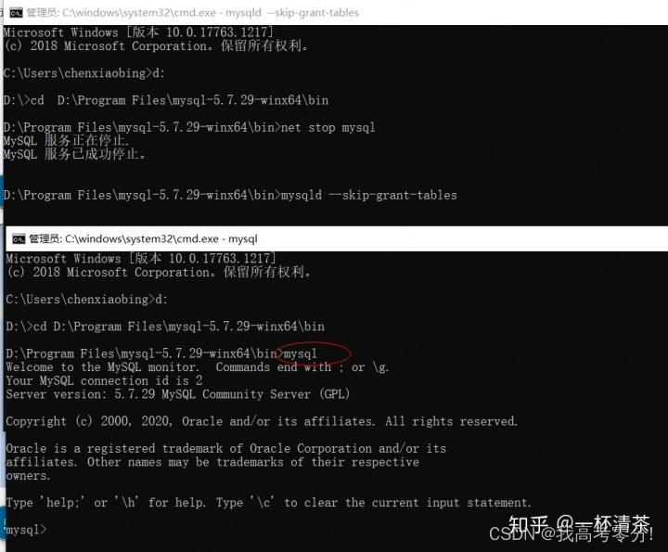Click the 'net stop mysql' command text

click(328, 127)
